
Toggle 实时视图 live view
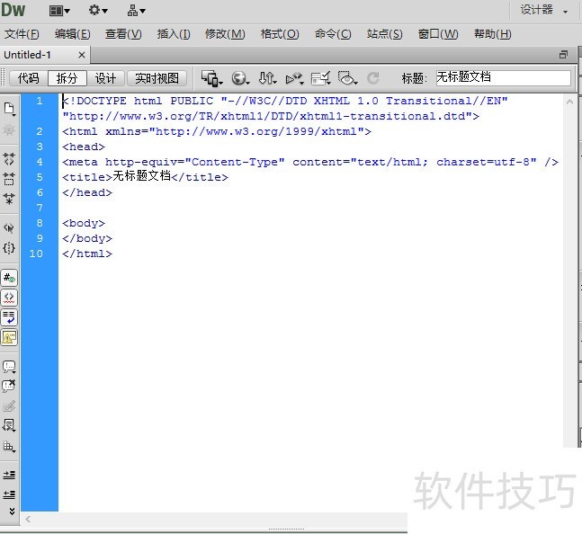(157, 78)
